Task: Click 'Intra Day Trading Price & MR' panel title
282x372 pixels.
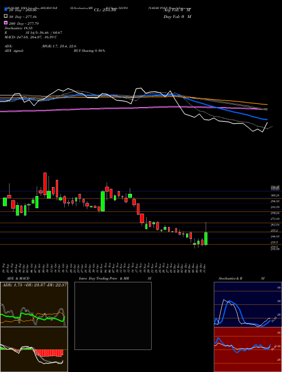Action: (104, 278)
